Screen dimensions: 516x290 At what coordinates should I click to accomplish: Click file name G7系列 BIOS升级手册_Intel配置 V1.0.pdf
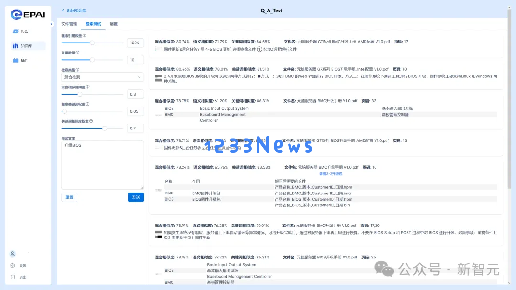click(x=343, y=69)
